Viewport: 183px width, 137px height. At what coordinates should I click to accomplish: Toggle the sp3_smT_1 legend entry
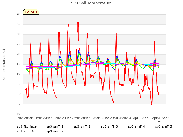(52, 127)
